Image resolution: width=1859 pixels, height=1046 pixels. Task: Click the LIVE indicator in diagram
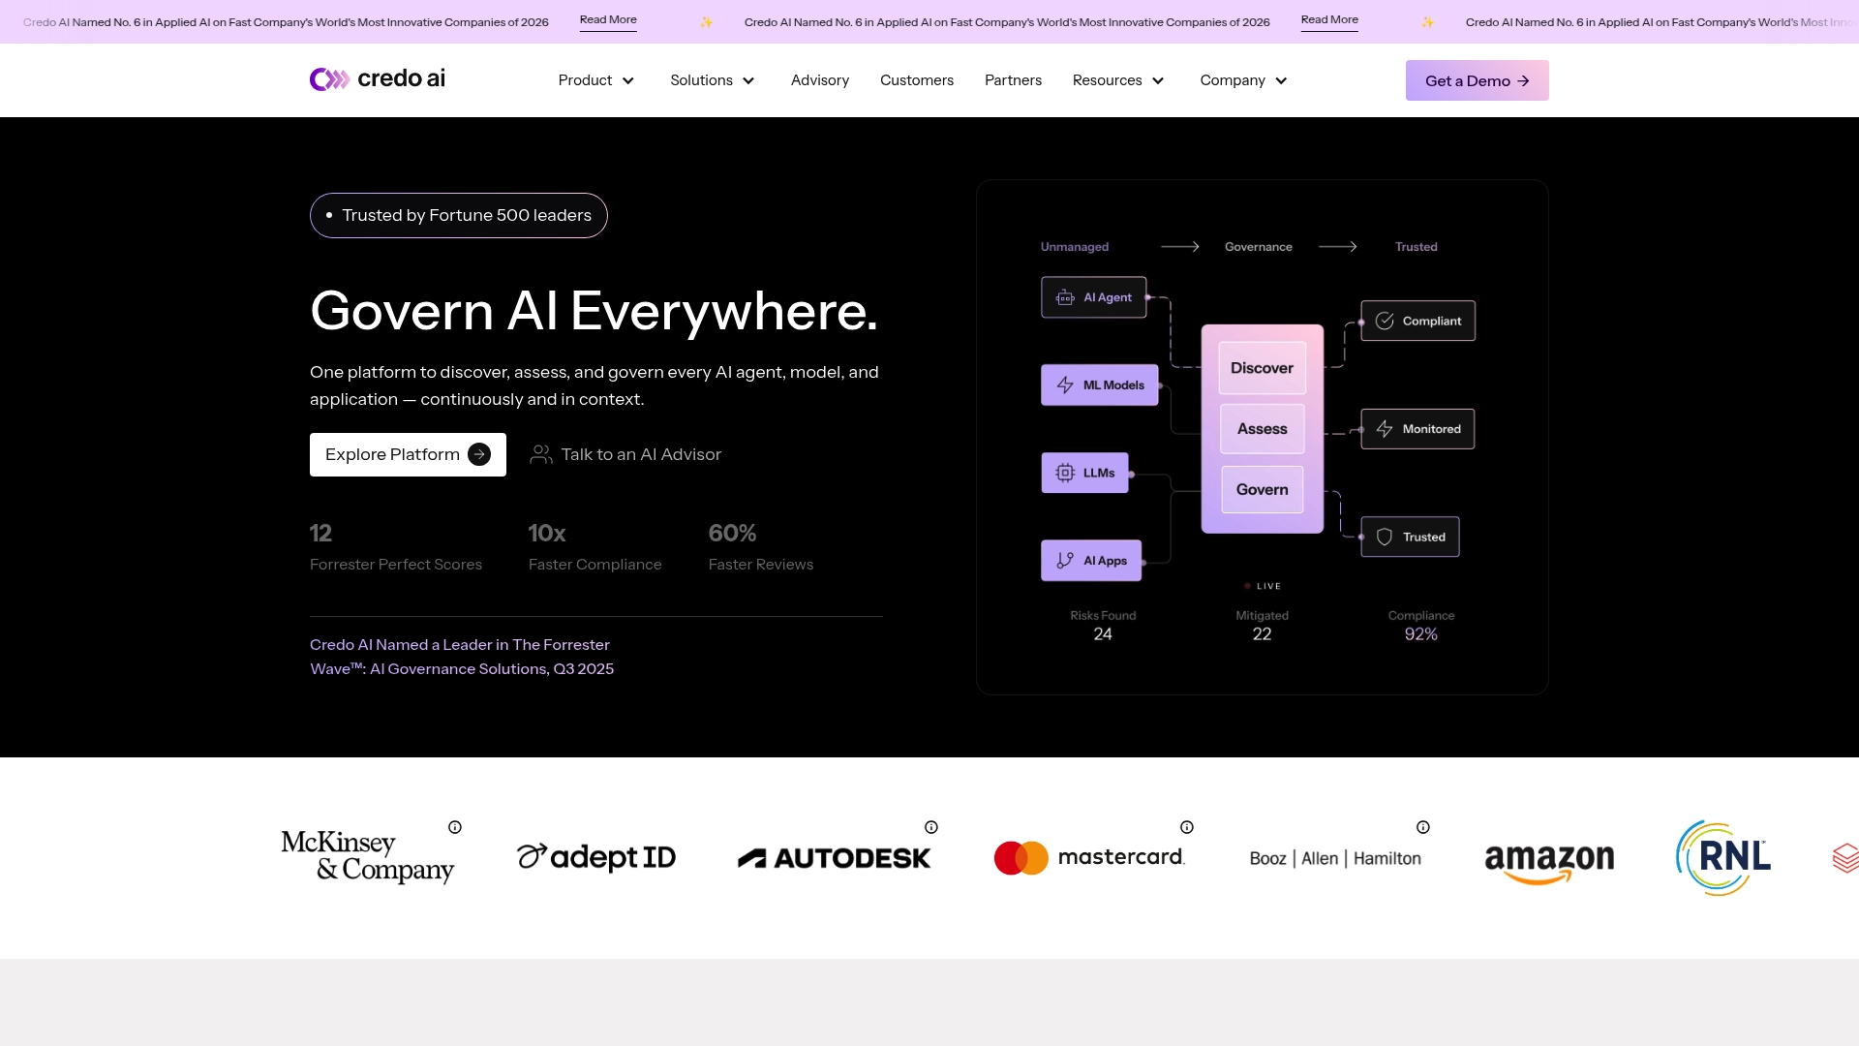tap(1263, 586)
